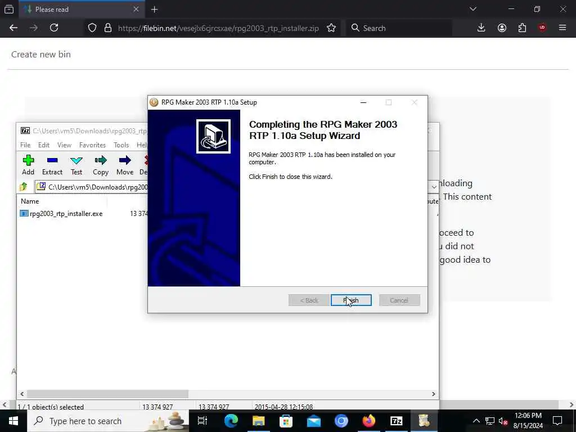Click the Firefox shield tracking protection icon
The width and height of the screenshot is (576, 432).
pos(92,28)
